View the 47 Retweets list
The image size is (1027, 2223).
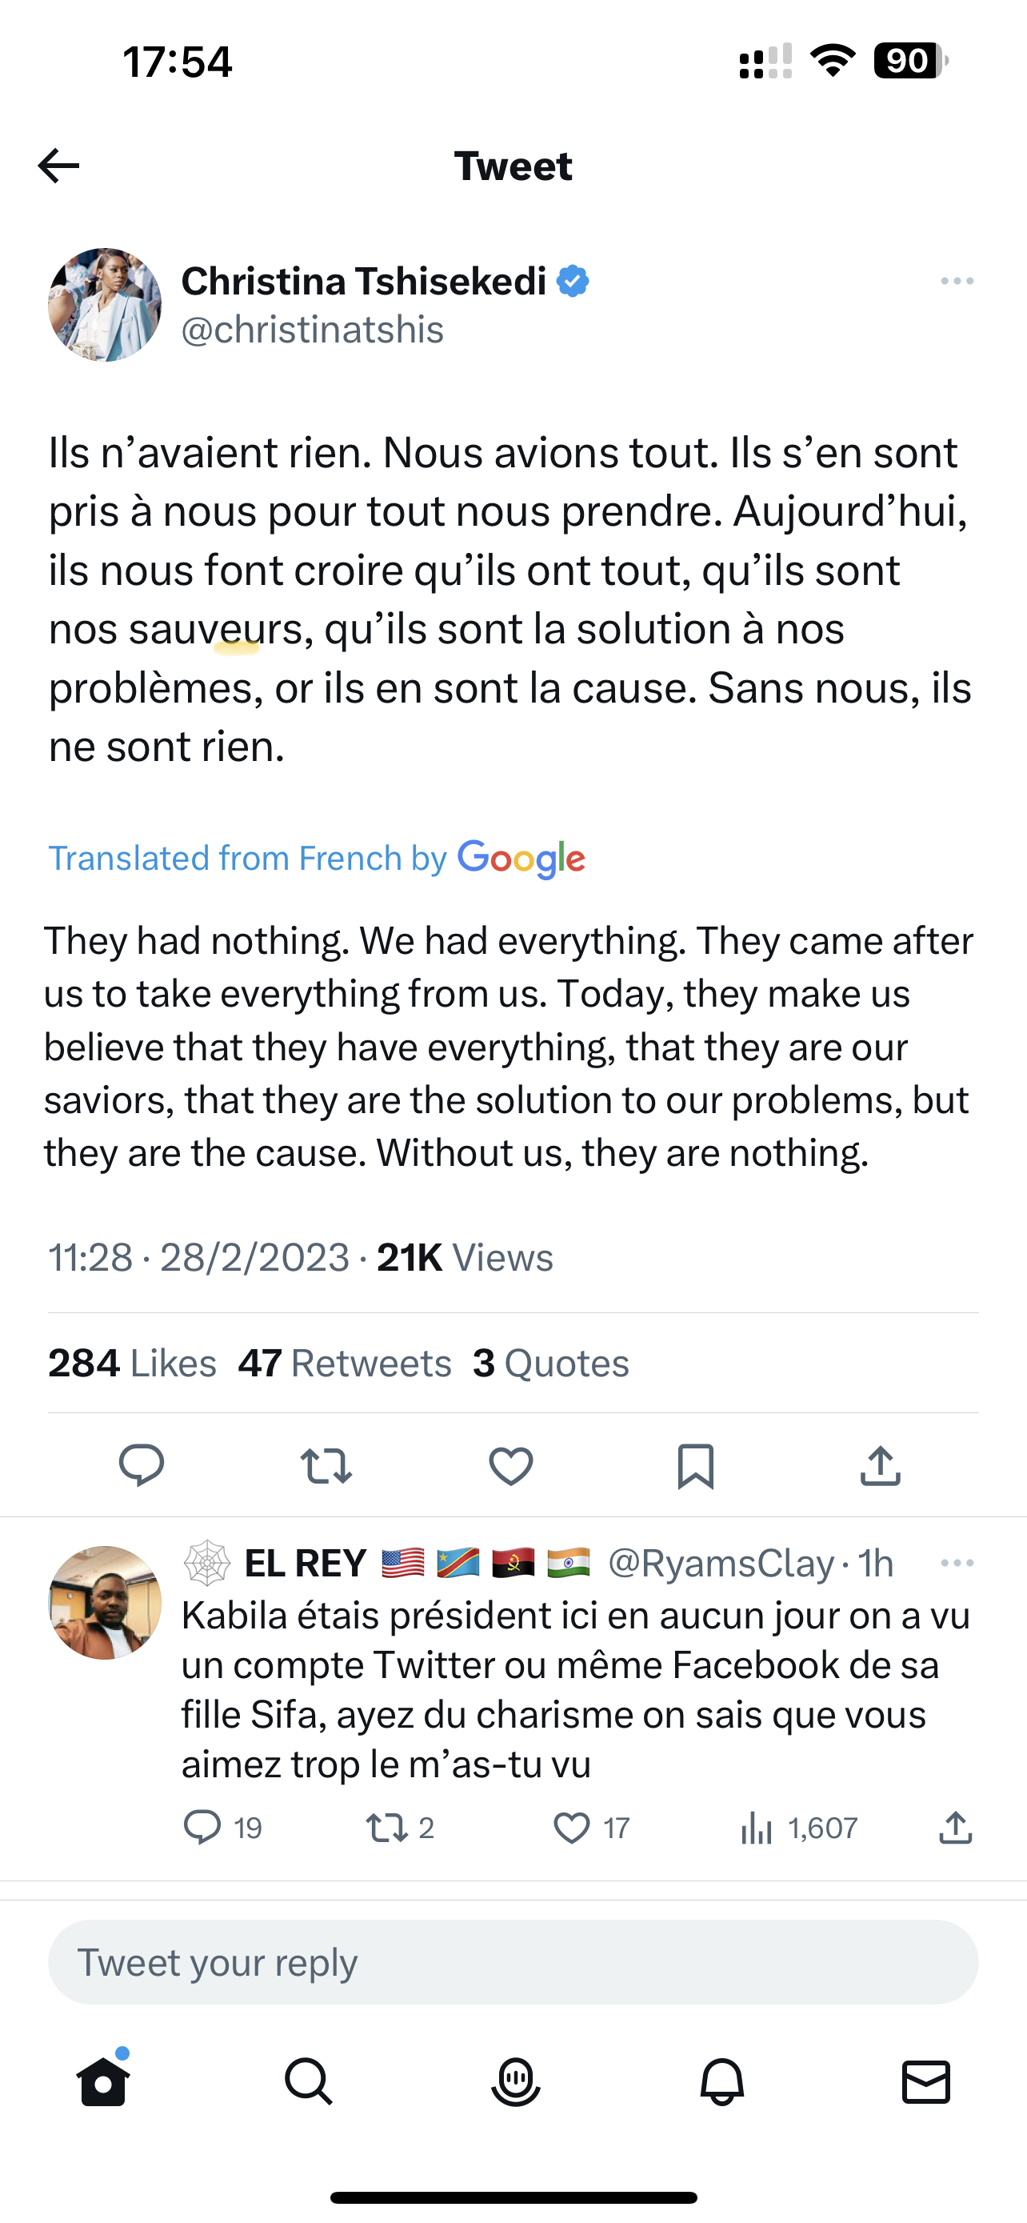pyautogui.click(x=344, y=1364)
